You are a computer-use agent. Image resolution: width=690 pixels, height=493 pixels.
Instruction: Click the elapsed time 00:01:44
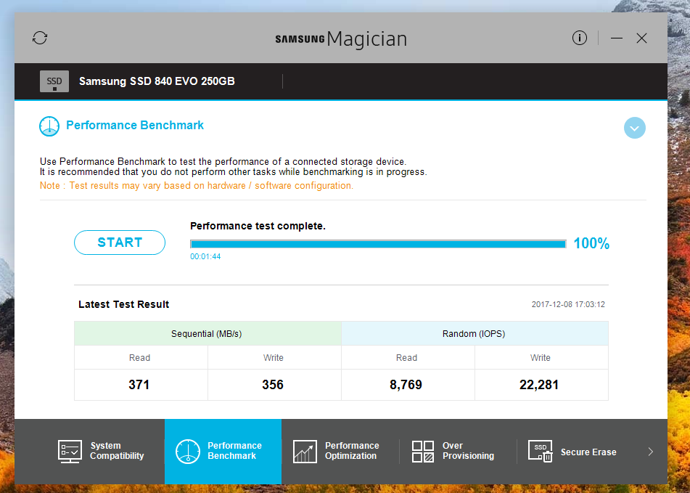coord(205,256)
